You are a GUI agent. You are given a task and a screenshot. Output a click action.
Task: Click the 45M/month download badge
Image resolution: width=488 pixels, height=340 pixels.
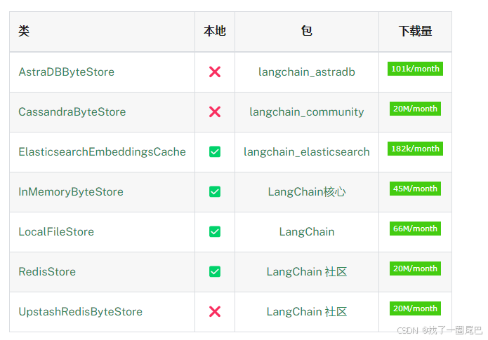415,189
